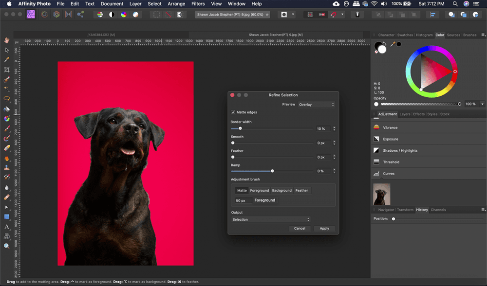Select the Crop tool in left toolbar
The width and height of the screenshot is (487, 286).
(7, 70)
